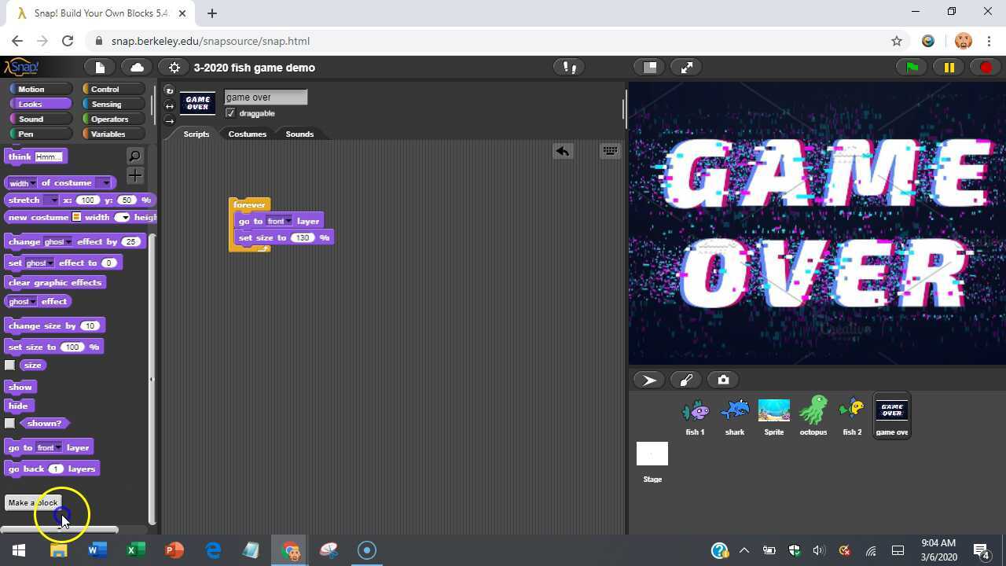Click the plus icon to make a block
This screenshot has height=566, width=1006.
tap(134, 175)
